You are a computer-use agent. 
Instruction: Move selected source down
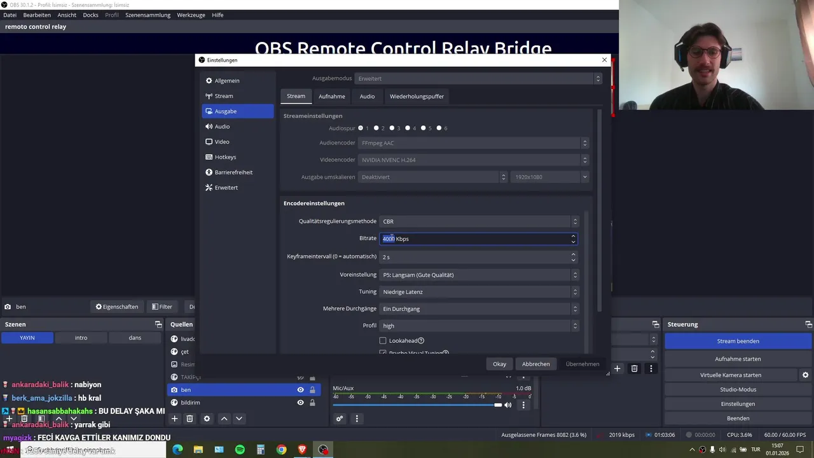coord(239,419)
